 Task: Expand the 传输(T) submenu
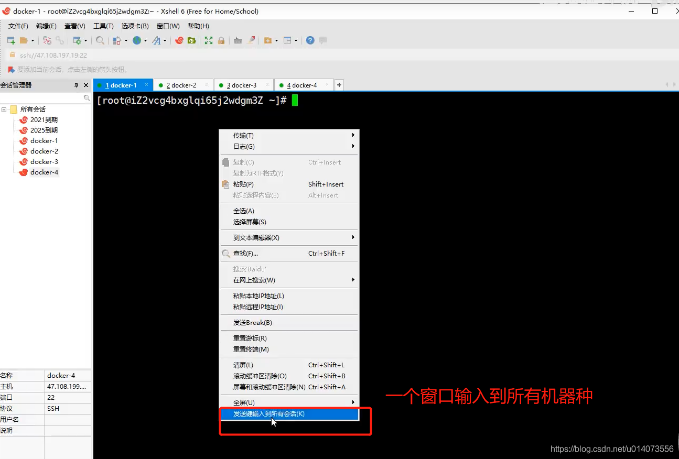pos(289,136)
